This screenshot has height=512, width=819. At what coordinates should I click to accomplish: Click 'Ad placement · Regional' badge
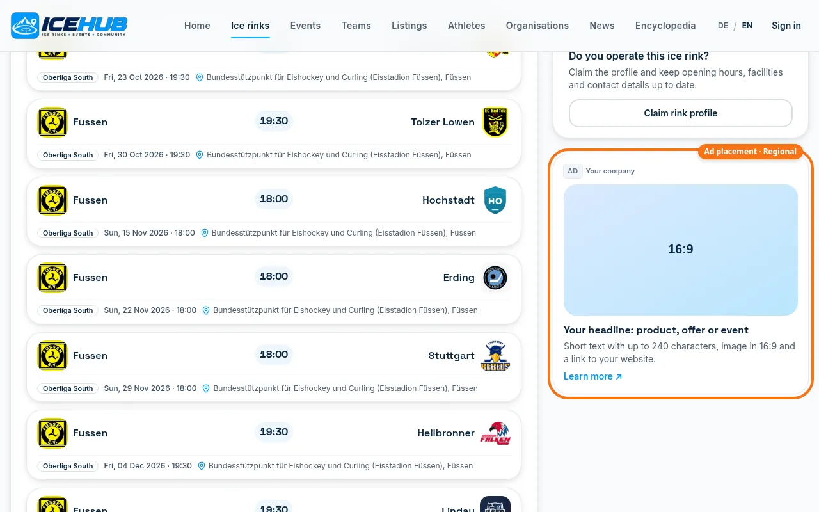click(x=750, y=152)
